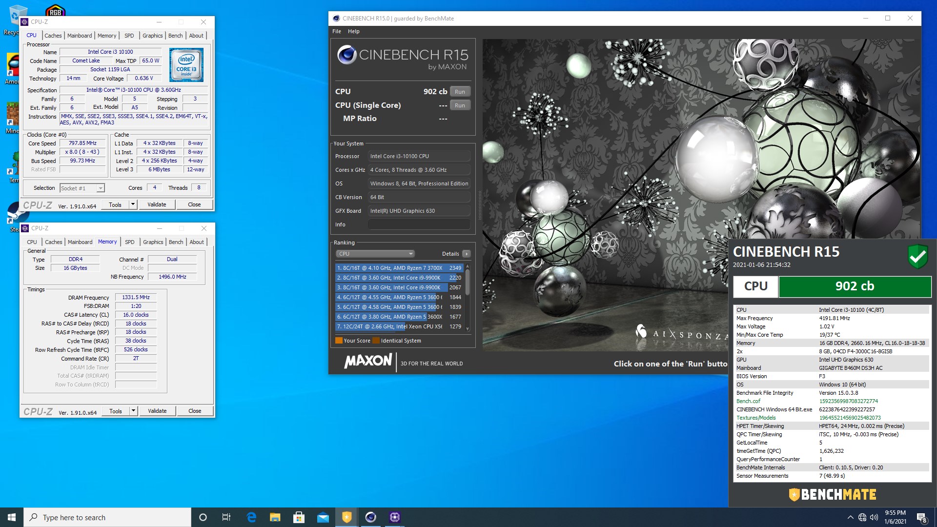Select Bench tab in top CPU-Z window
Image resolution: width=937 pixels, height=527 pixels.
coord(175,36)
